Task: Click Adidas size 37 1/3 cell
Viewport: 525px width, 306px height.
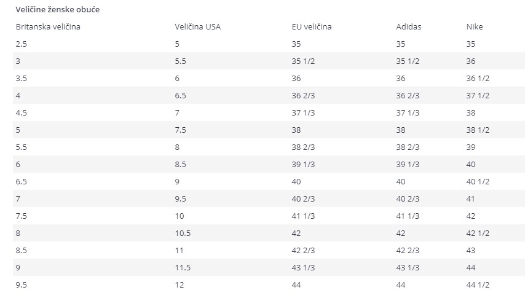Action: (408, 113)
